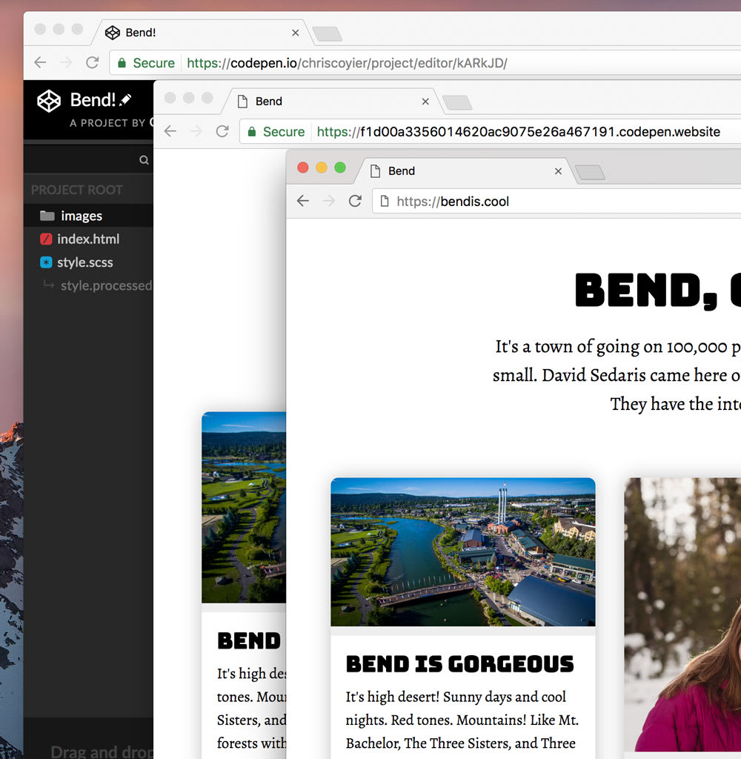
Task: Expand the PROJECT ROOT section
Action: [x=76, y=189]
